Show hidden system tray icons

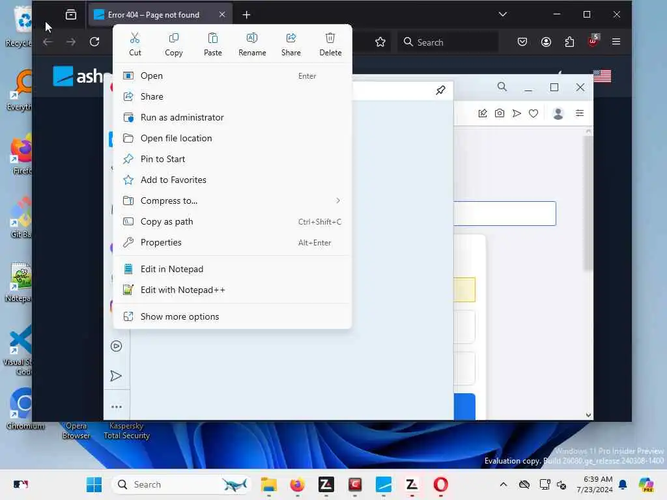pyautogui.click(x=504, y=484)
